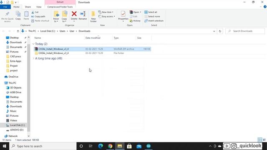Viewport: 267px width, 150px height.
Task: Open the Open dropdown in ribbon
Action: pyautogui.click(x=135, y=12)
